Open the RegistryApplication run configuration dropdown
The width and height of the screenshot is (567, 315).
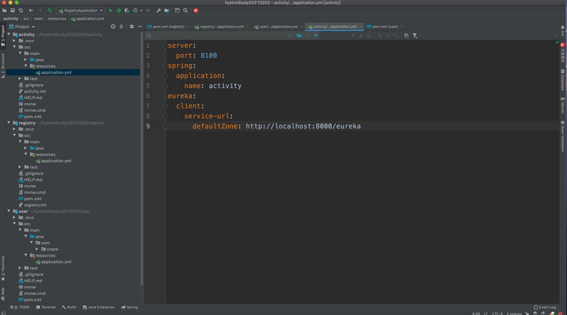[x=81, y=10]
